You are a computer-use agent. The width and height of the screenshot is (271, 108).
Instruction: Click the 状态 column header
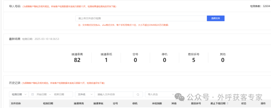[244, 103]
